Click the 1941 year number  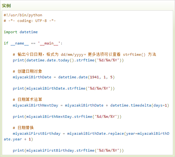94,77
